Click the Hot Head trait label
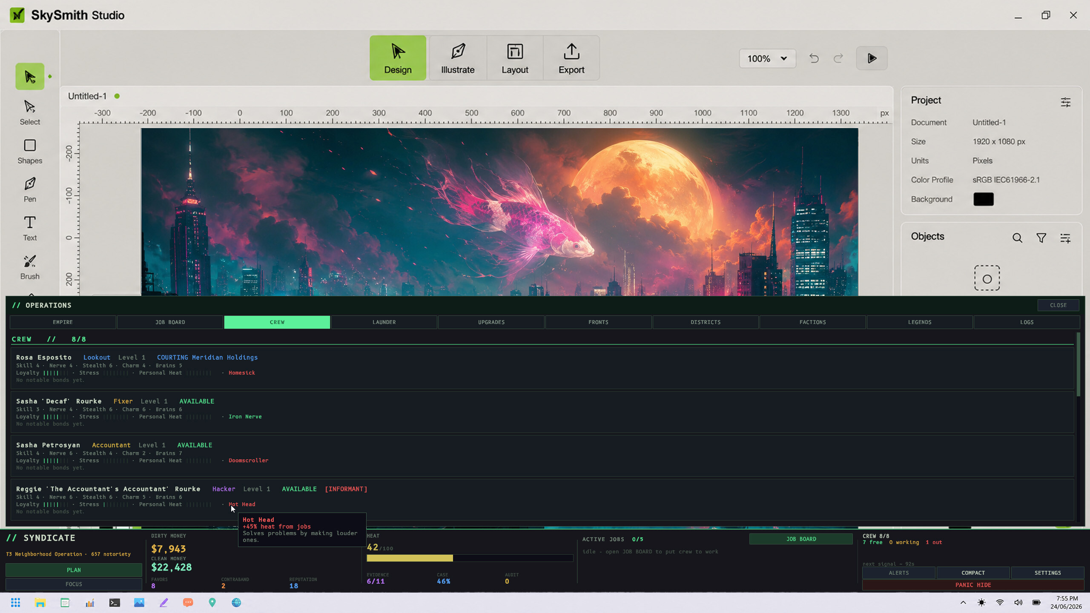This screenshot has width=1090, height=613. pyautogui.click(x=242, y=504)
